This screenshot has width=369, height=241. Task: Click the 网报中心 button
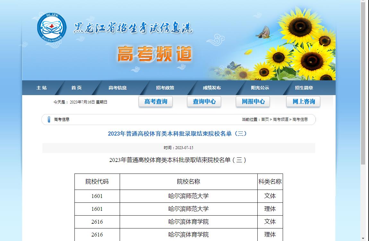[x=253, y=102]
